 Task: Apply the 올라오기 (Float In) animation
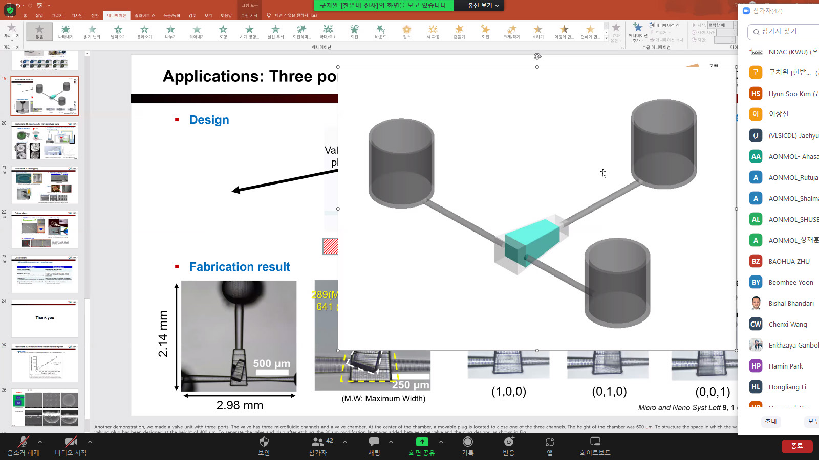click(x=144, y=31)
